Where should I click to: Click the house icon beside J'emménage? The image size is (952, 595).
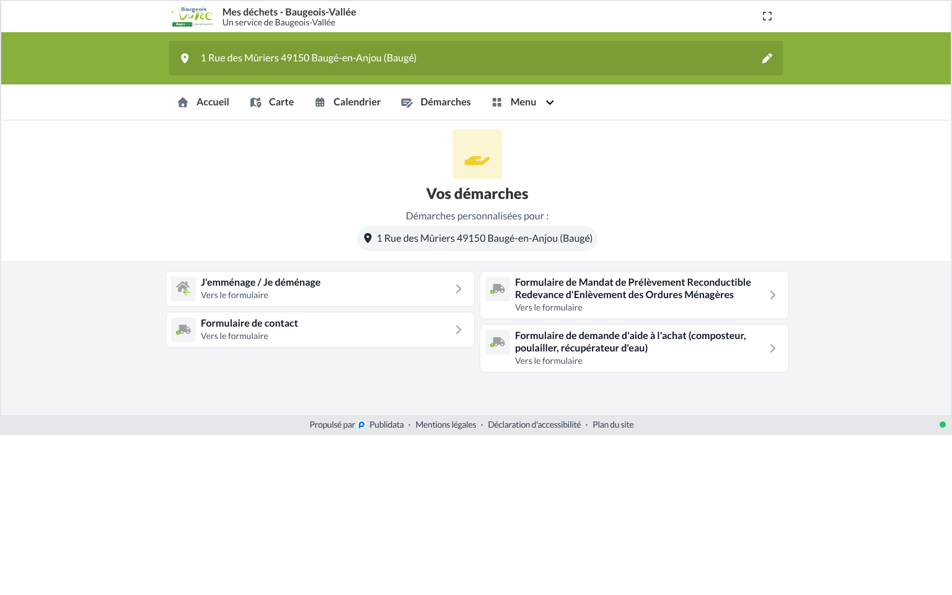pos(183,289)
